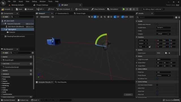Viewport: 181px width, 102px height.
Task: Open the Probe Channel Camera dropdown
Action: tap(163, 75)
